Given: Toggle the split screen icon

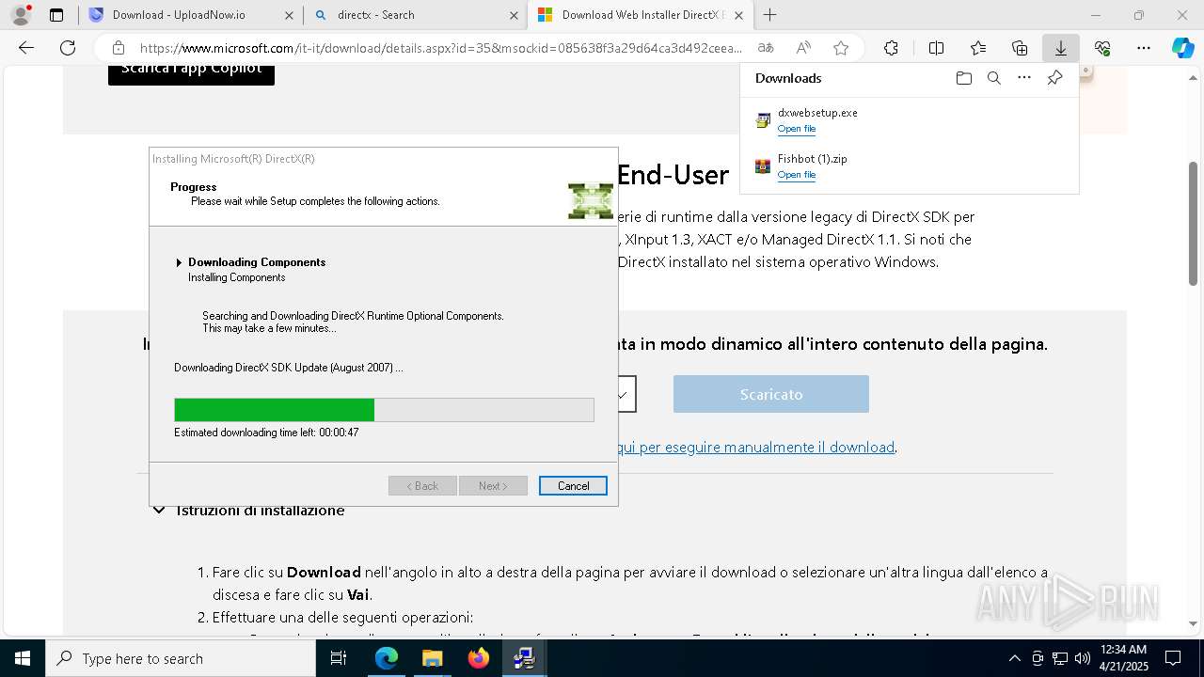Looking at the screenshot, I should click(936, 48).
